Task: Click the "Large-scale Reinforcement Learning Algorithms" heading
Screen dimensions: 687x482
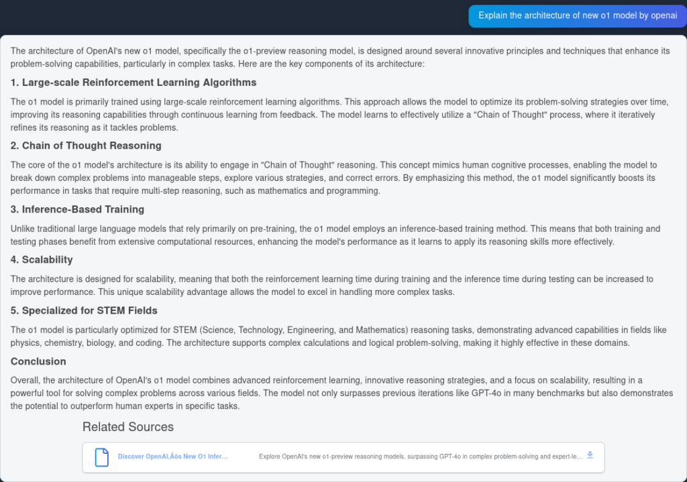Action: click(x=134, y=82)
